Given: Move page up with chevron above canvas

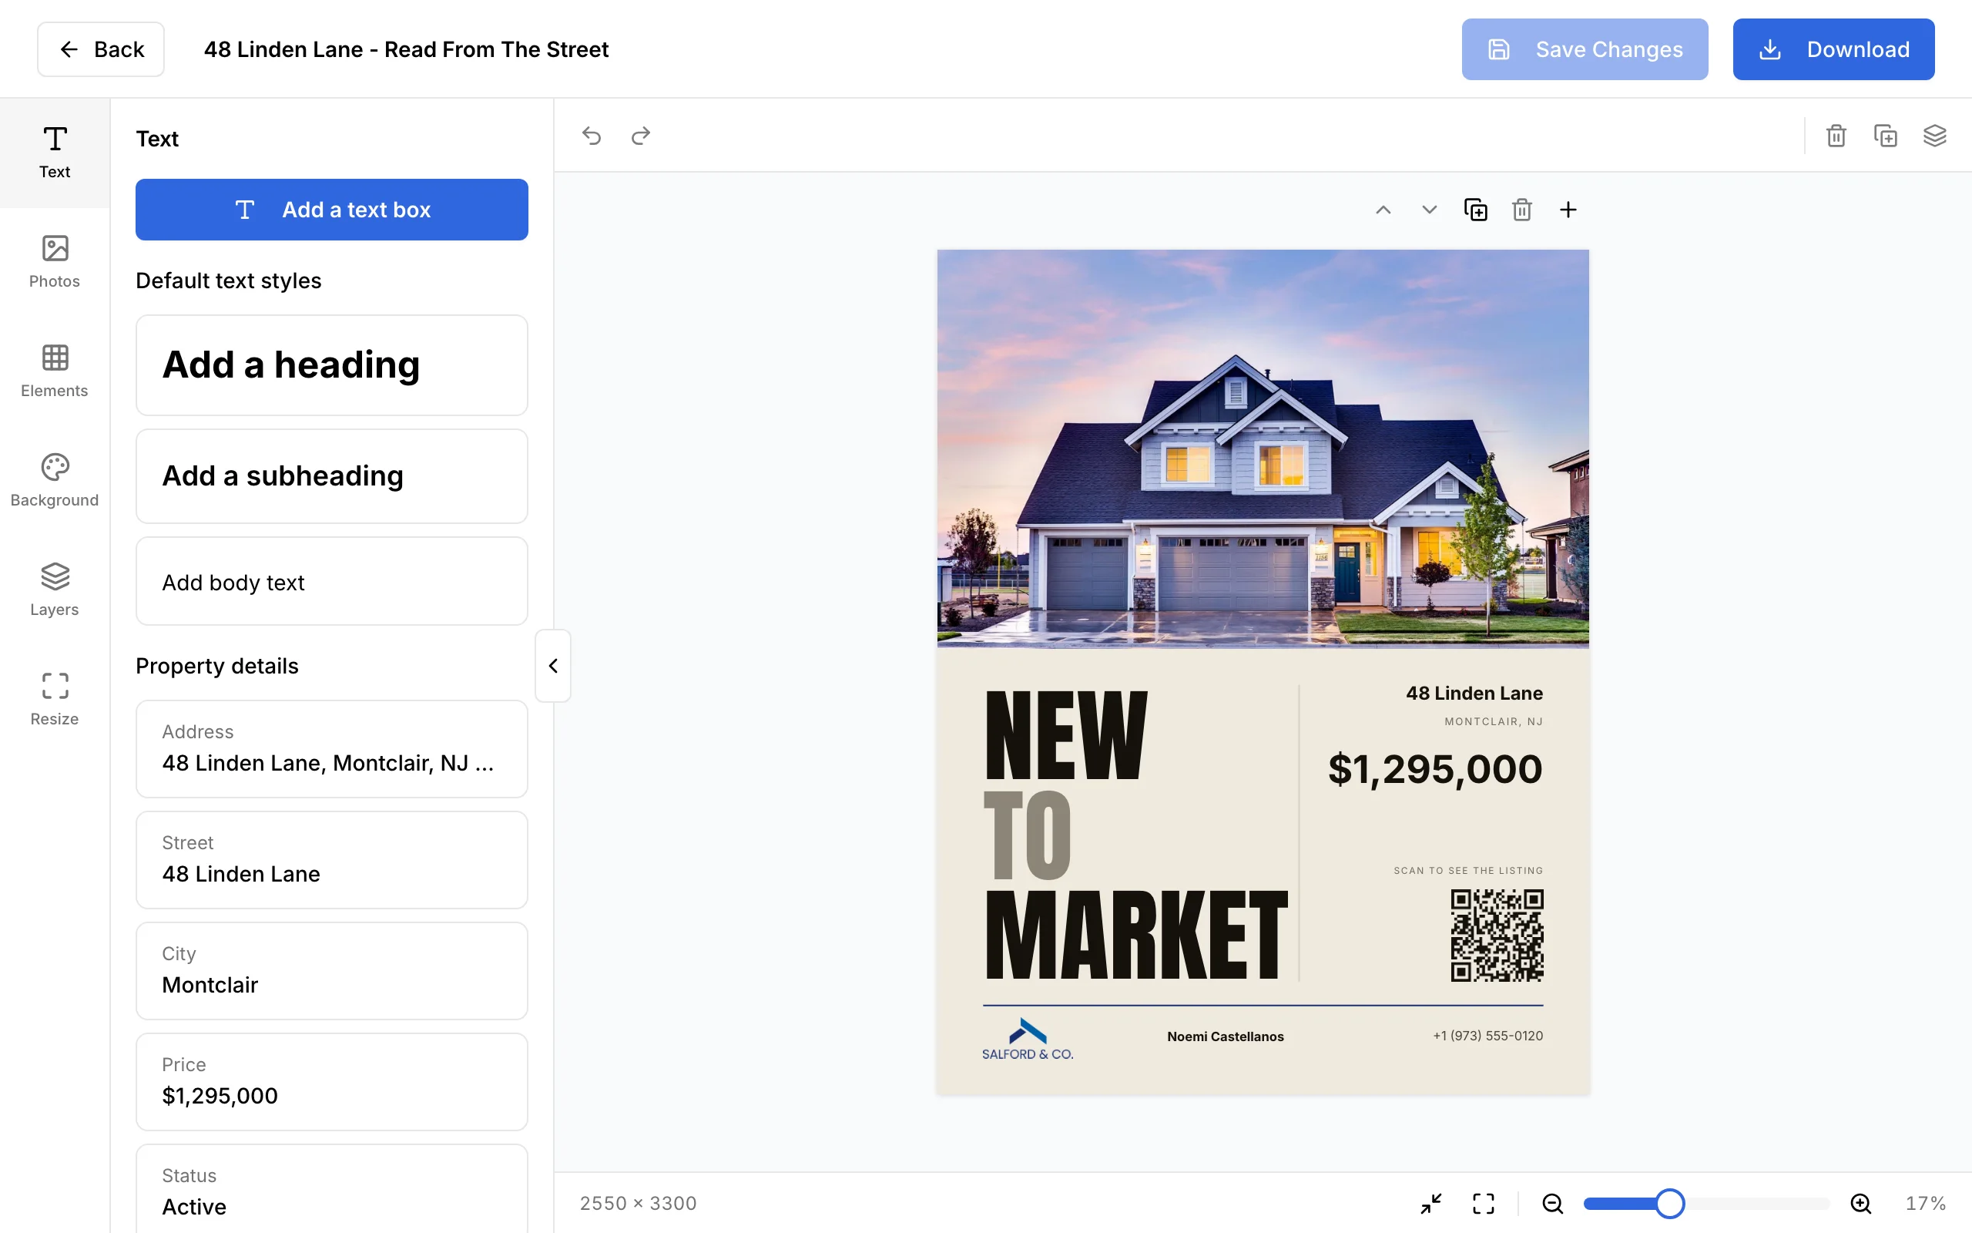Looking at the screenshot, I should pos(1383,210).
